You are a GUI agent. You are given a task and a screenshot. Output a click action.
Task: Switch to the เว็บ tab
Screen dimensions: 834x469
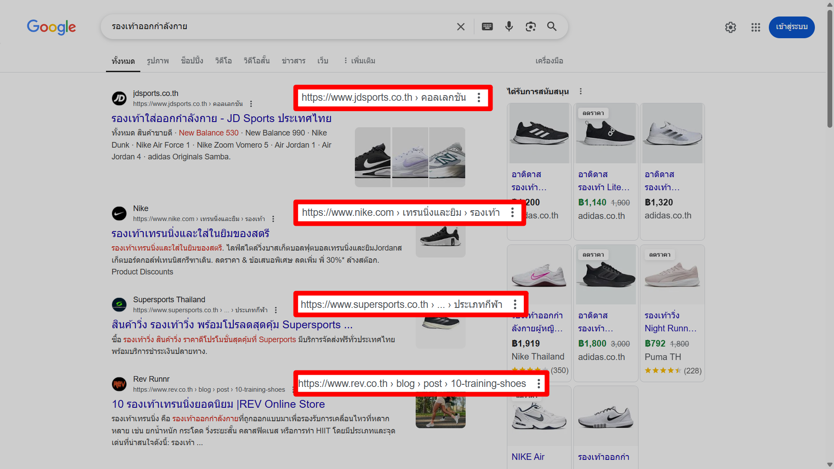click(x=323, y=61)
